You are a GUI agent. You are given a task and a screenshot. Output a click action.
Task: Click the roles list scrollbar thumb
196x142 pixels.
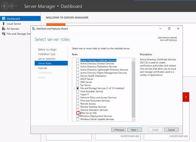[133, 90]
